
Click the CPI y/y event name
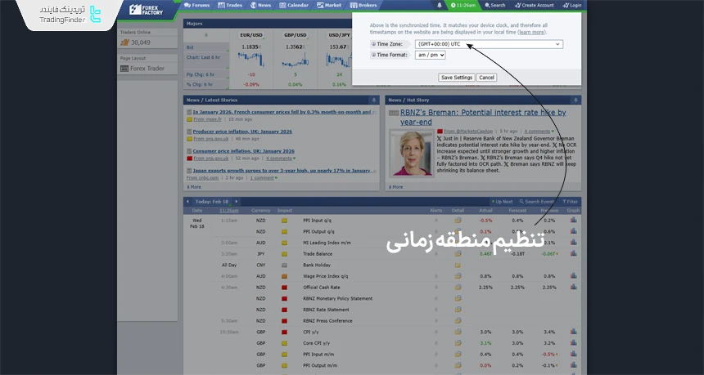click(x=310, y=332)
